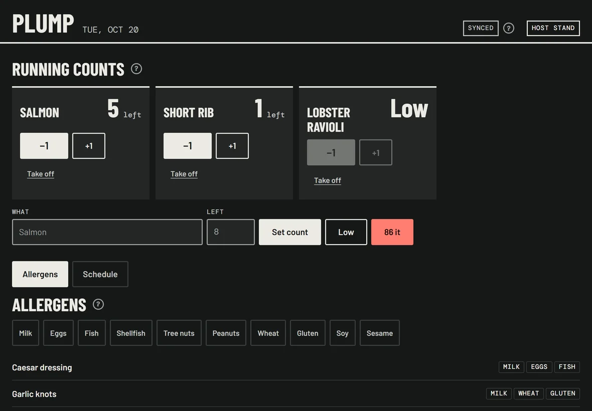Click Lobster Ravioli minus one button
This screenshot has width=592, height=411.
click(331, 152)
